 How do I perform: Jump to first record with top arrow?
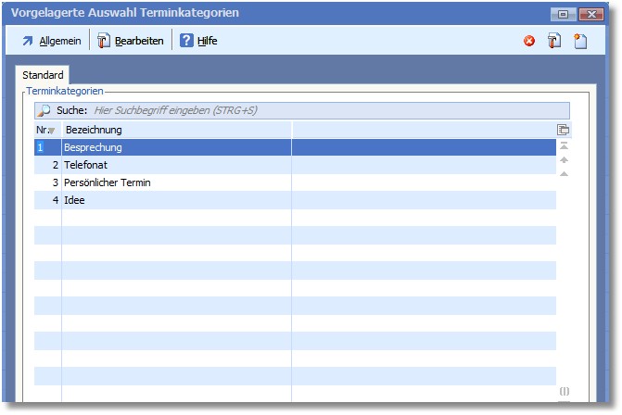click(x=564, y=145)
